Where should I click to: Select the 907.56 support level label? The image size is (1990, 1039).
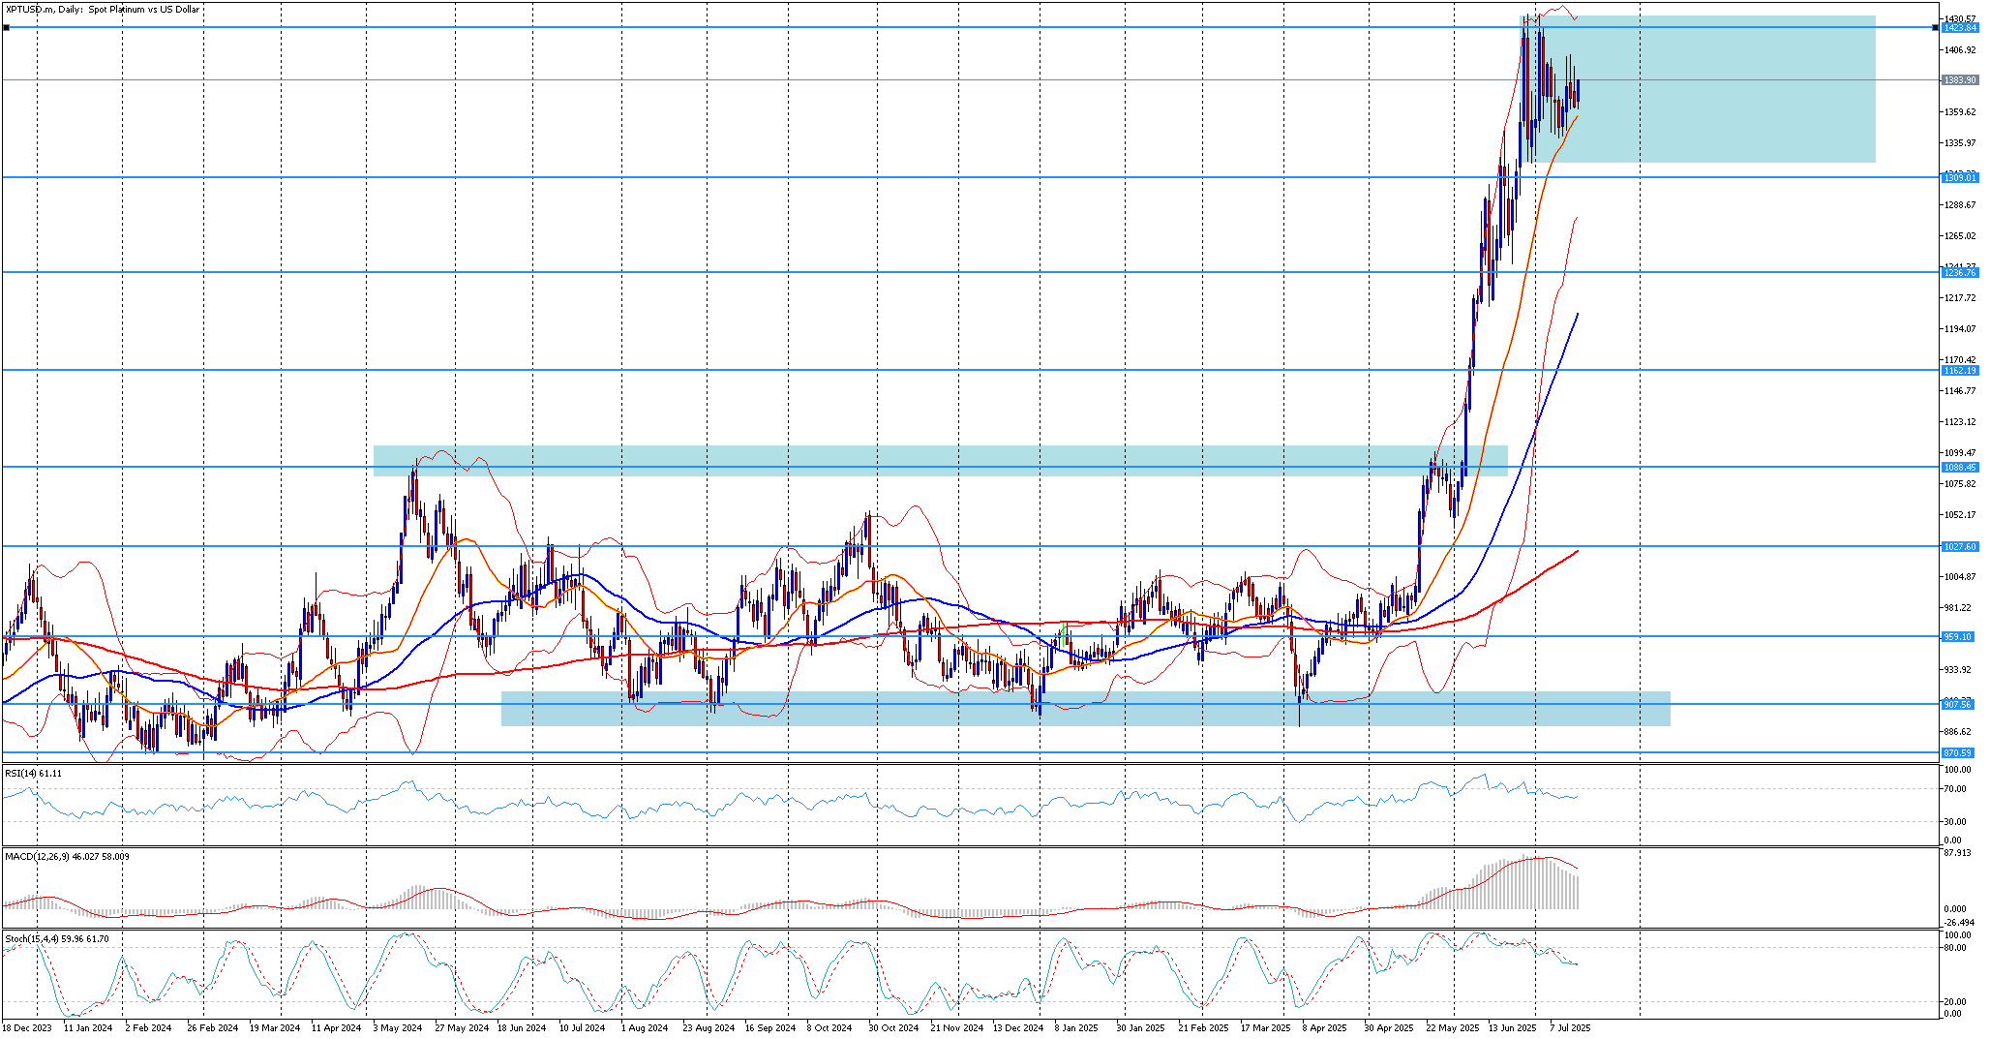point(1960,705)
